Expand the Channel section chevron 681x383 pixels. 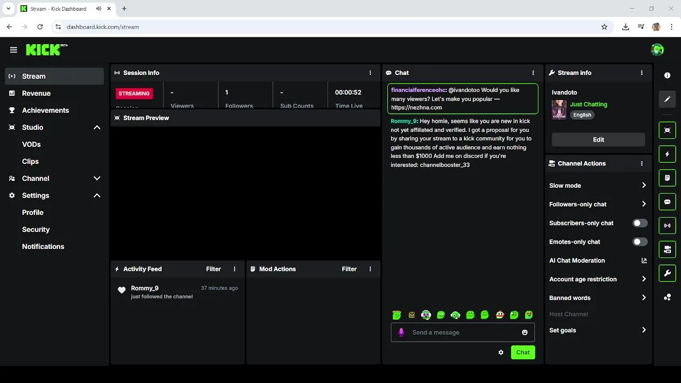(x=97, y=179)
